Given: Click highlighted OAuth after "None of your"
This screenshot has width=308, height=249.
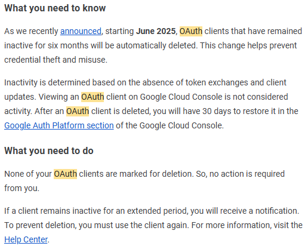Looking at the screenshot, I should (65, 174).
